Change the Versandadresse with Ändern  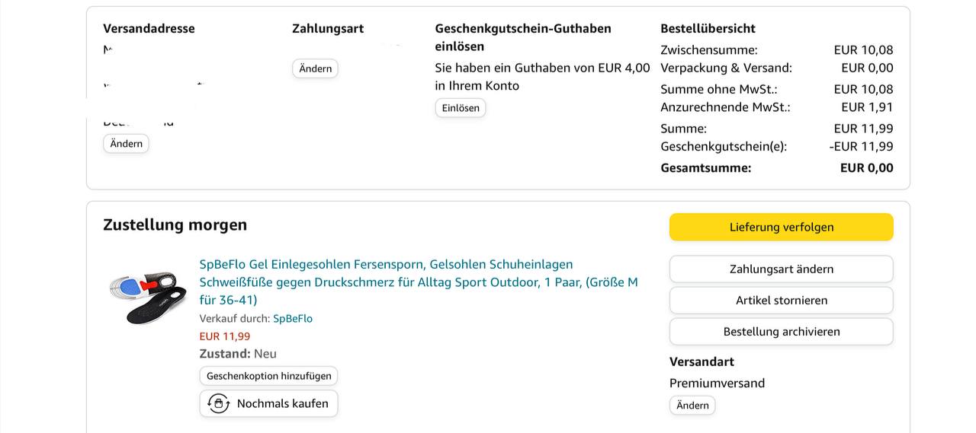pos(126,144)
